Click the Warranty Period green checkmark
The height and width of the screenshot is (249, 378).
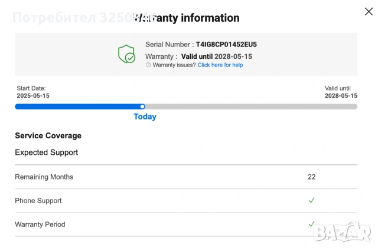click(311, 224)
